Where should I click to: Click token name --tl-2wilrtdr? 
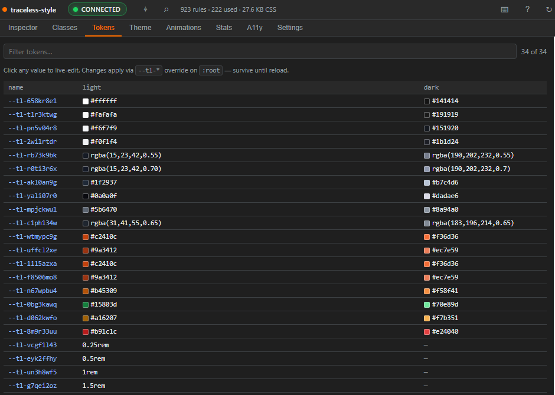(32, 141)
